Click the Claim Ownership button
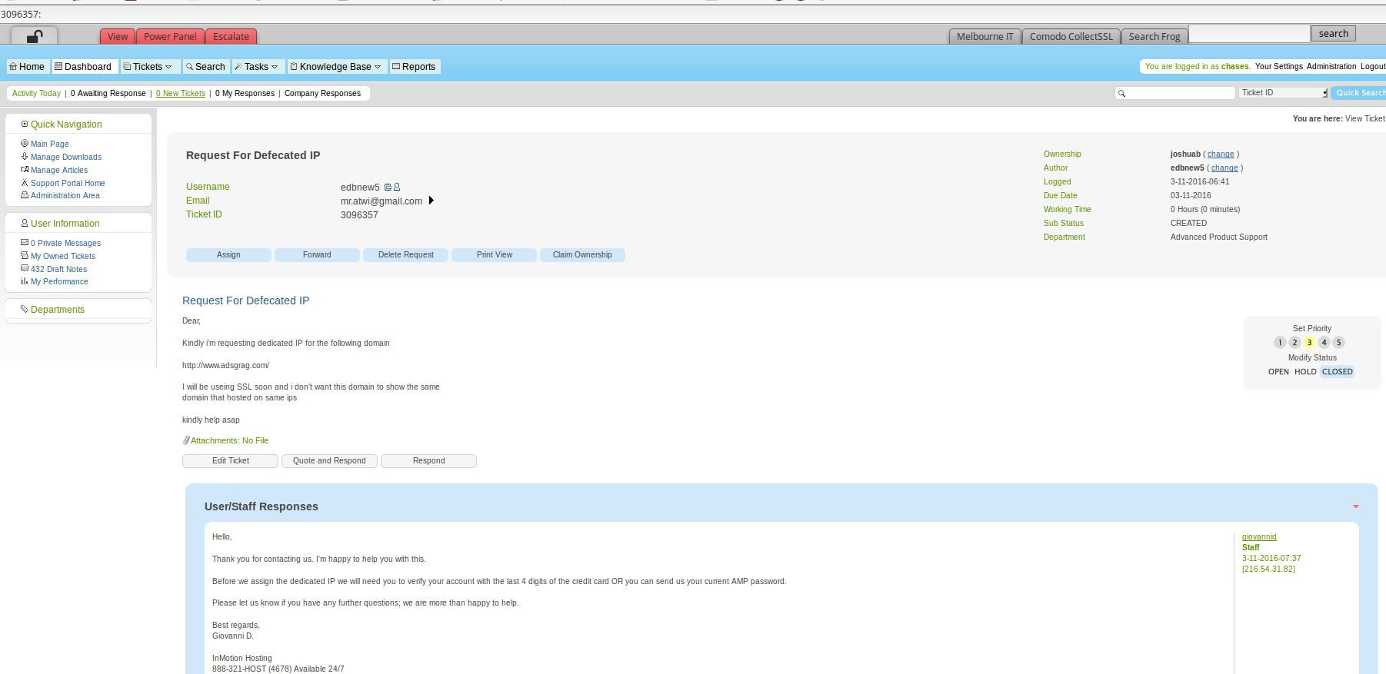 coord(582,255)
